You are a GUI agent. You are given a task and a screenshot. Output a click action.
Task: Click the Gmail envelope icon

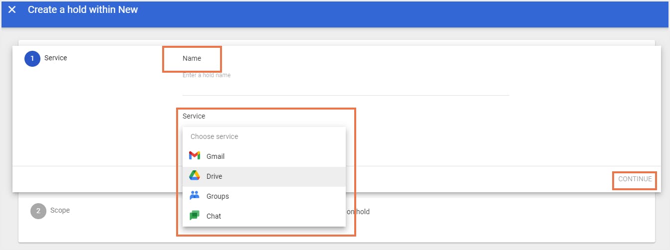coord(195,156)
